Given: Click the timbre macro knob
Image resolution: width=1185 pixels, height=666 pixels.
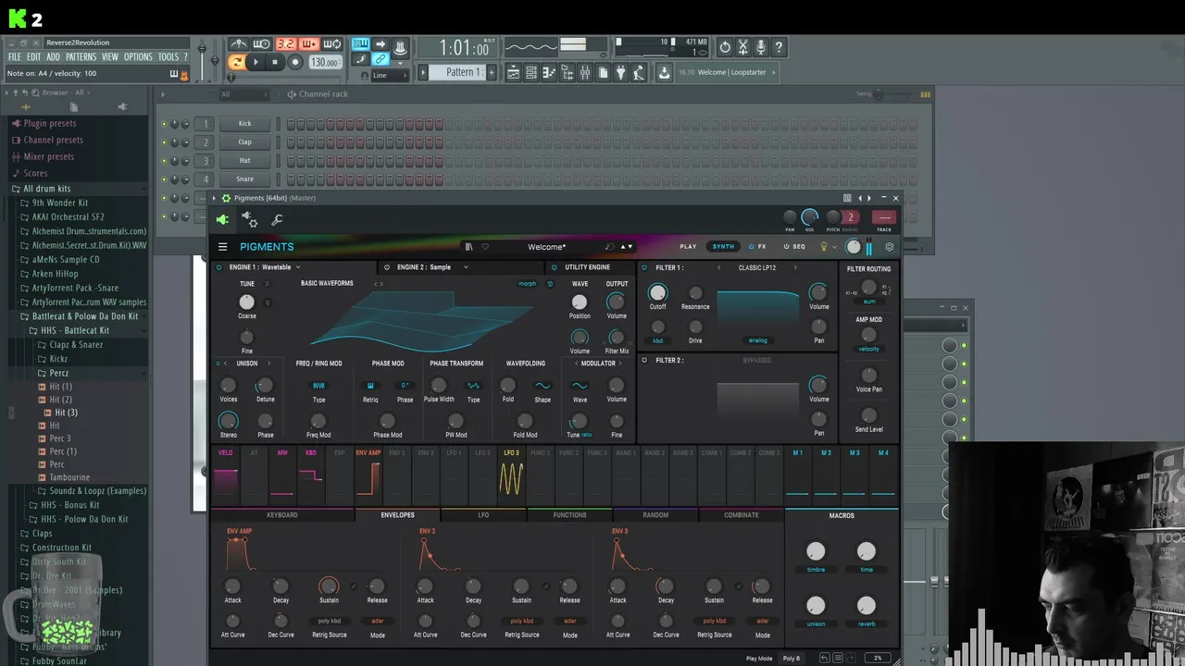Looking at the screenshot, I should pyautogui.click(x=816, y=551).
